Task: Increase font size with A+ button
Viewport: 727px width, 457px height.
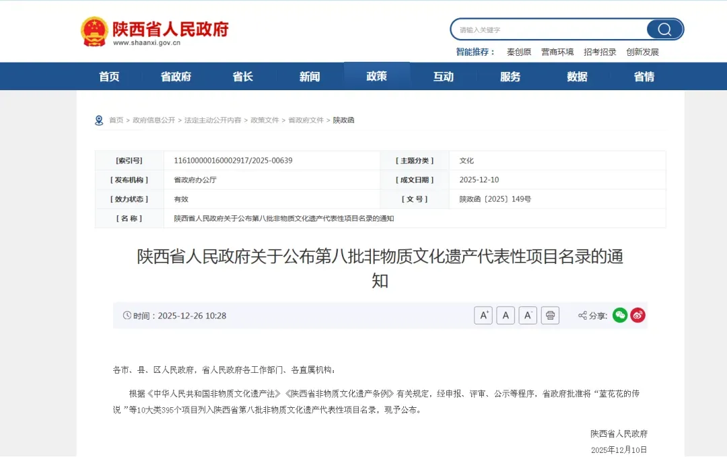Action: click(x=483, y=316)
